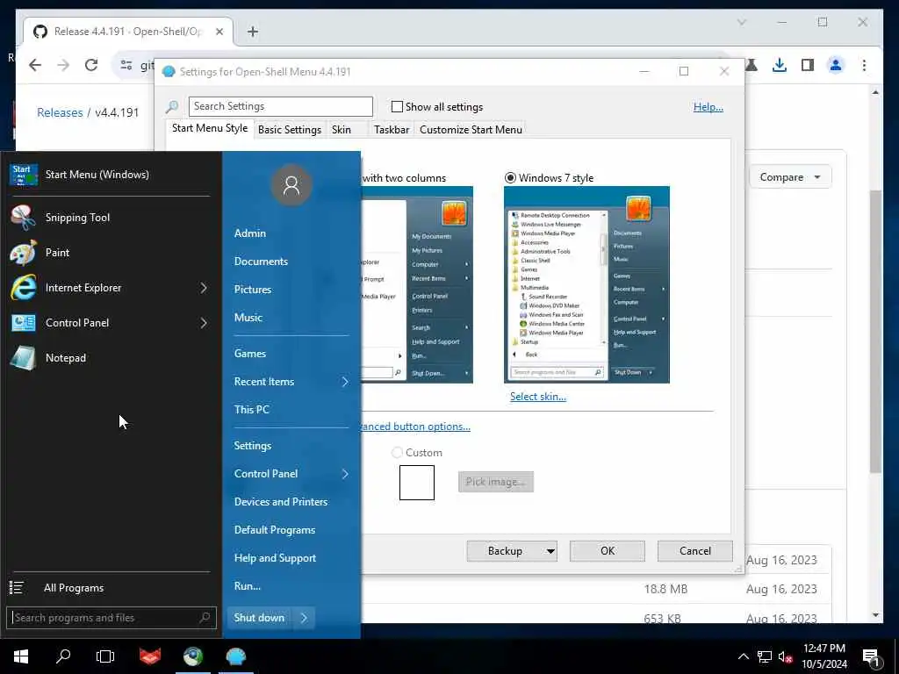Click the All Programs list icon

click(16, 587)
